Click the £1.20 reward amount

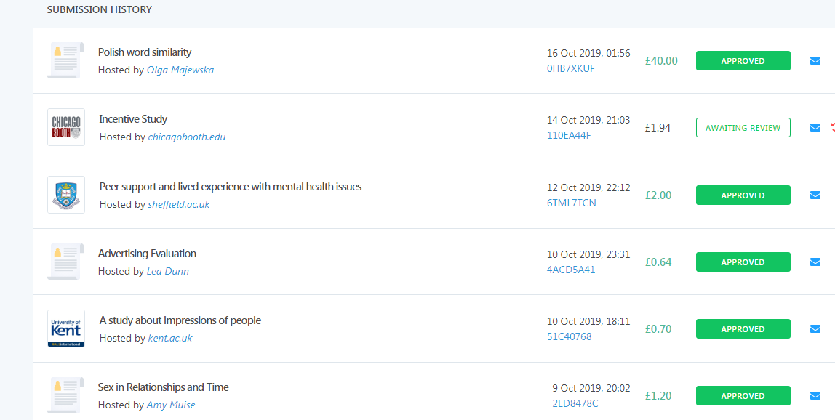[x=658, y=395]
